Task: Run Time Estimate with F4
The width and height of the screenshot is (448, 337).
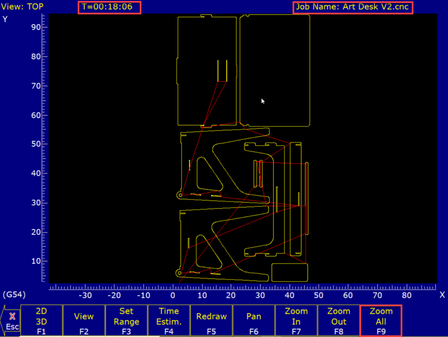Action: click(169, 320)
